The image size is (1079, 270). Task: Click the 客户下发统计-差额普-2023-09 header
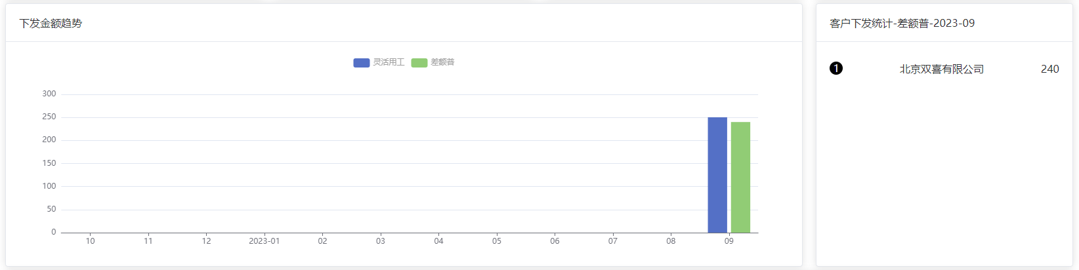tap(902, 24)
